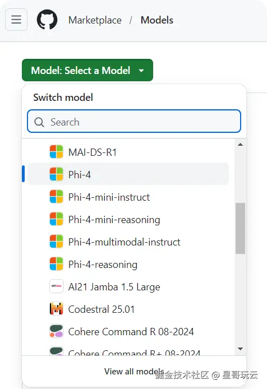
Task: Click the Cohere icon beside Command R 08-2024
Action: pyautogui.click(x=57, y=331)
